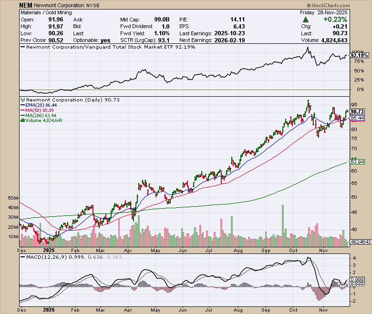Click the Newmont Corporation NYSE title

[x=67, y=5]
